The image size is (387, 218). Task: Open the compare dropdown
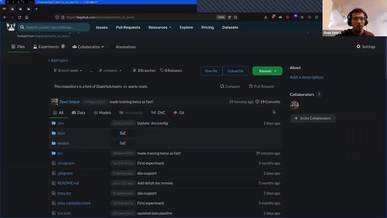[x=110, y=70]
